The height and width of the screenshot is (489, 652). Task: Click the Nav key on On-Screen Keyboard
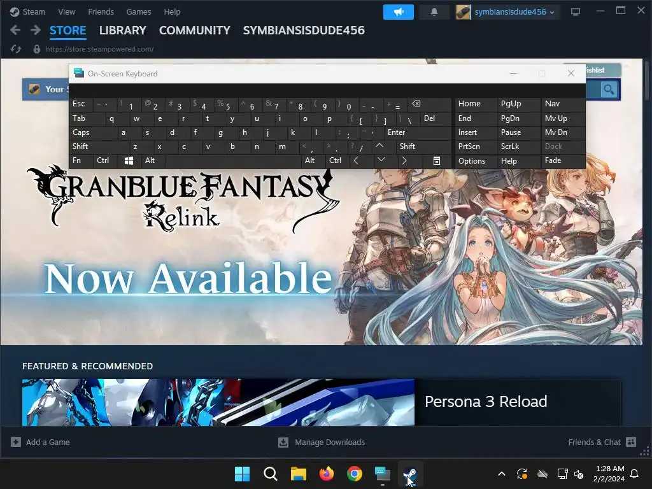tap(563, 104)
